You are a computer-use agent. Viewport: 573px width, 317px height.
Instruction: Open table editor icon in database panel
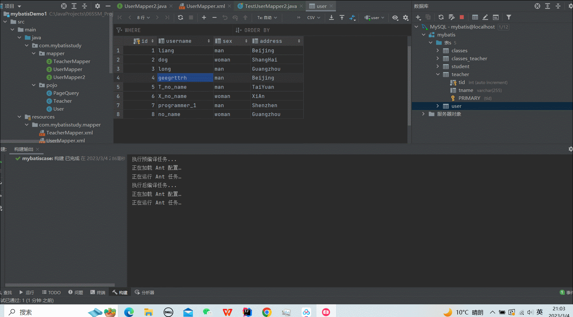(475, 17)
